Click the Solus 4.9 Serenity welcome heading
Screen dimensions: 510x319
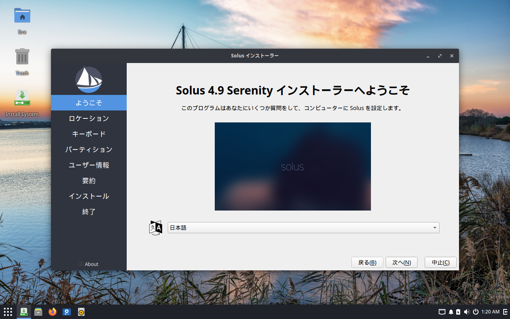[293, 91]
